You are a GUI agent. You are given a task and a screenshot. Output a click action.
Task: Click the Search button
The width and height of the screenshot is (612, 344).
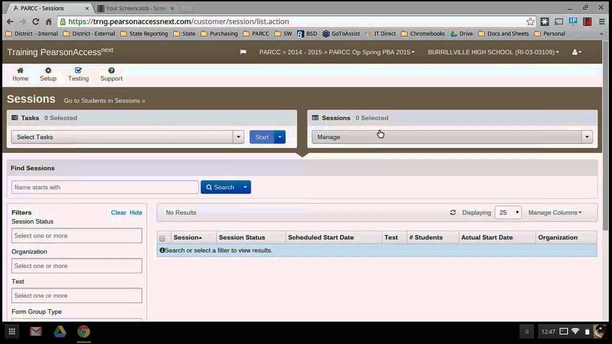click(220, 187)
